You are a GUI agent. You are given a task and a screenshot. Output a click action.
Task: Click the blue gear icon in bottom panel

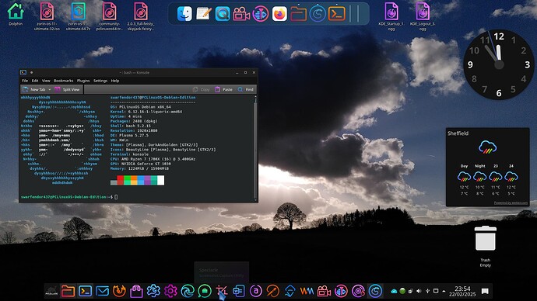pyautogui.click(x=153, y=291)
